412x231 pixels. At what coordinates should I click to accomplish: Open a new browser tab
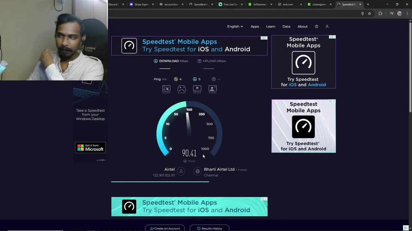pyautogui.click(x=368, y=4)
